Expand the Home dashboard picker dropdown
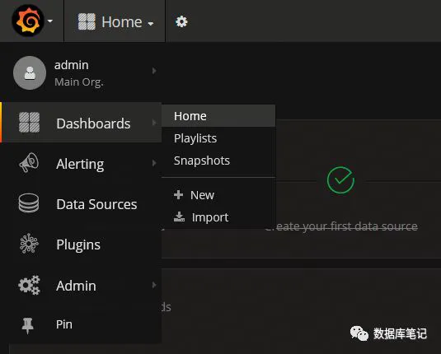 coord(115,21)
